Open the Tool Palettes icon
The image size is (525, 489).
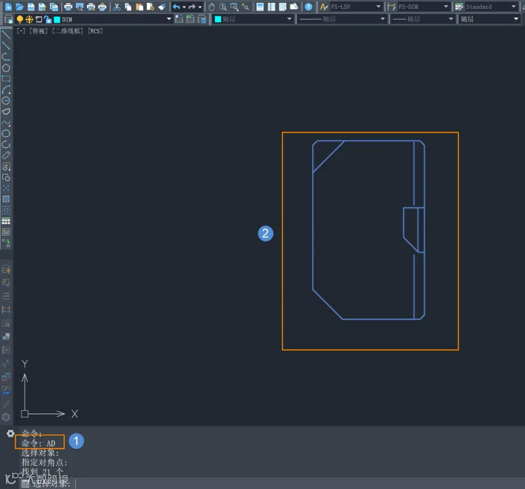pos(282,6)
